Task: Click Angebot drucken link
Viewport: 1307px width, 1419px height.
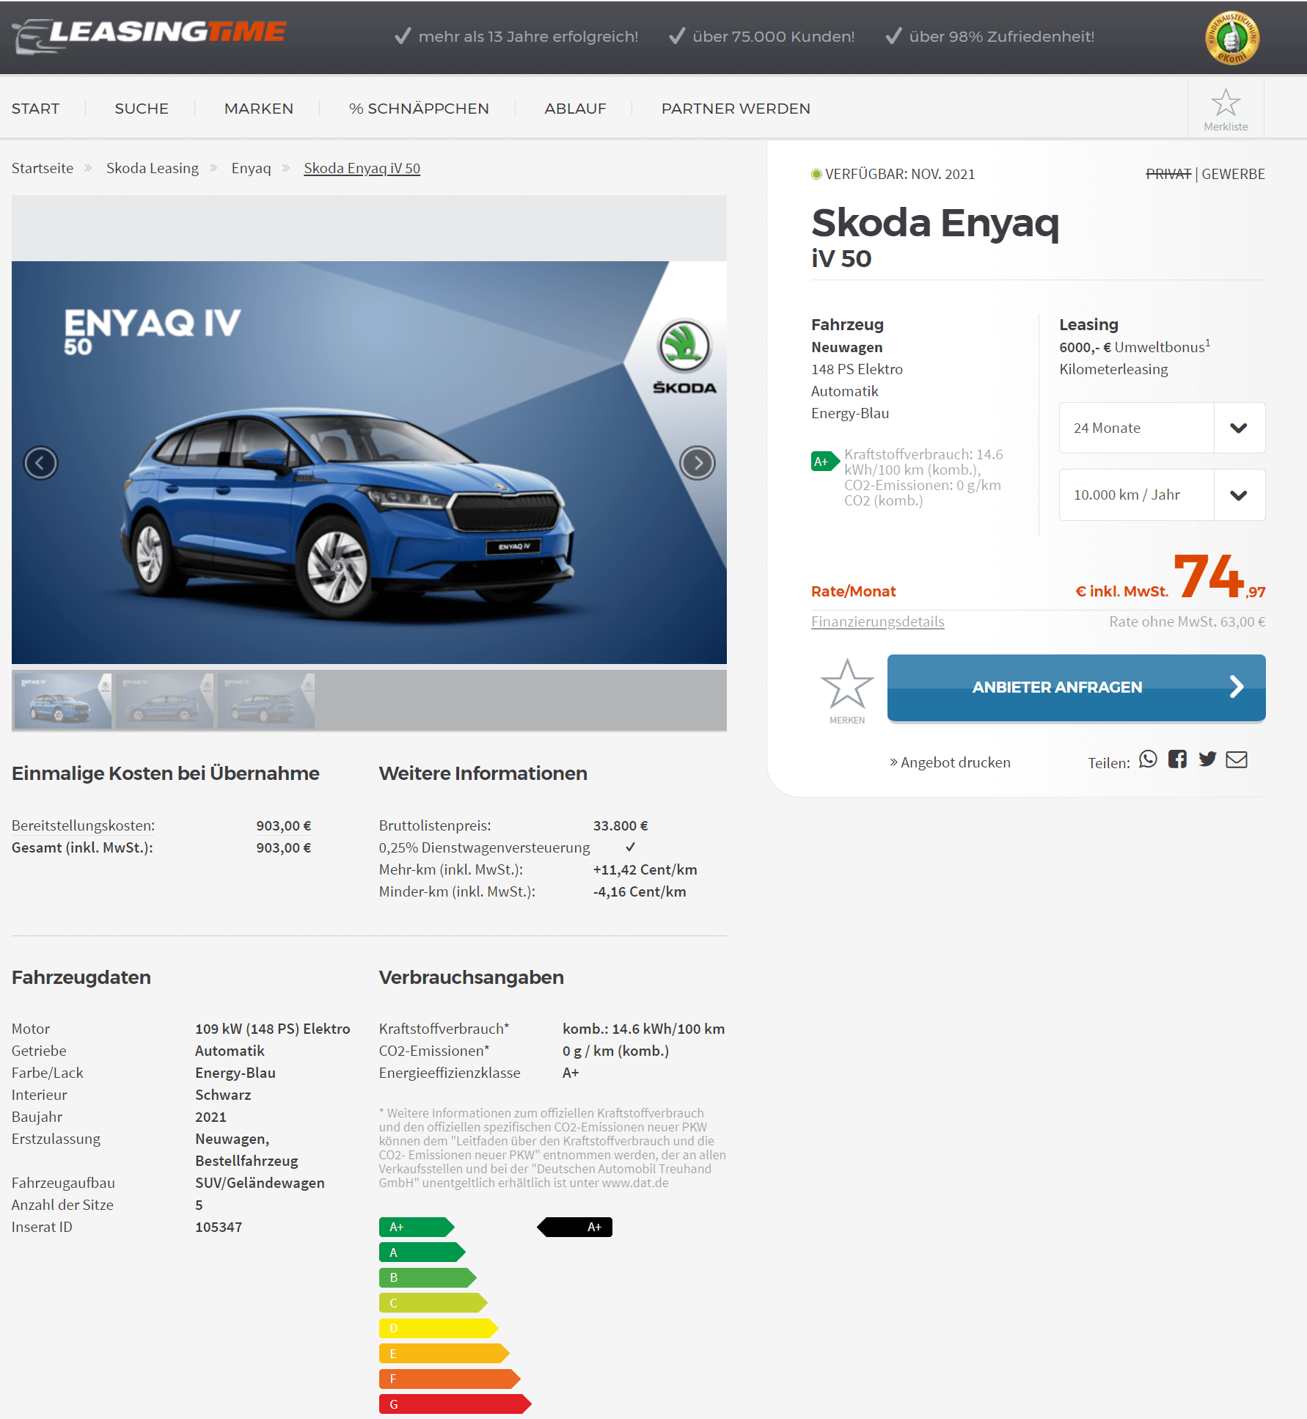Action: click(x=950, y=762)
